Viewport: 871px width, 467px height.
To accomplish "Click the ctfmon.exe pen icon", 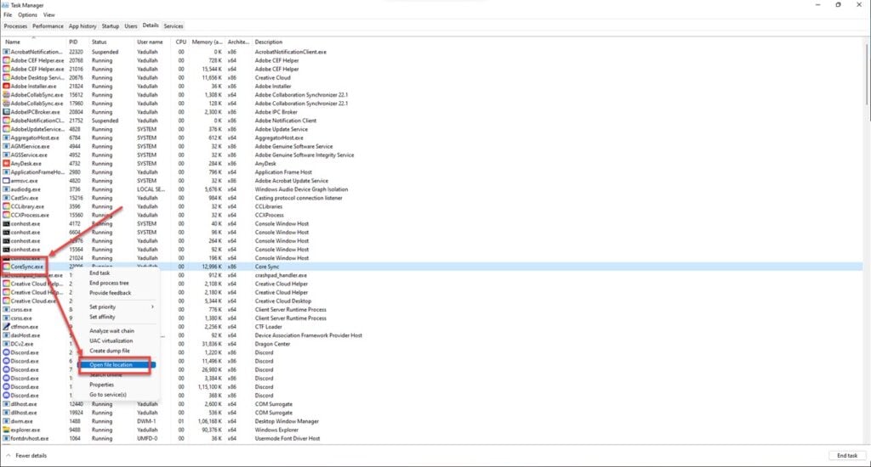I will click(6, 327).
